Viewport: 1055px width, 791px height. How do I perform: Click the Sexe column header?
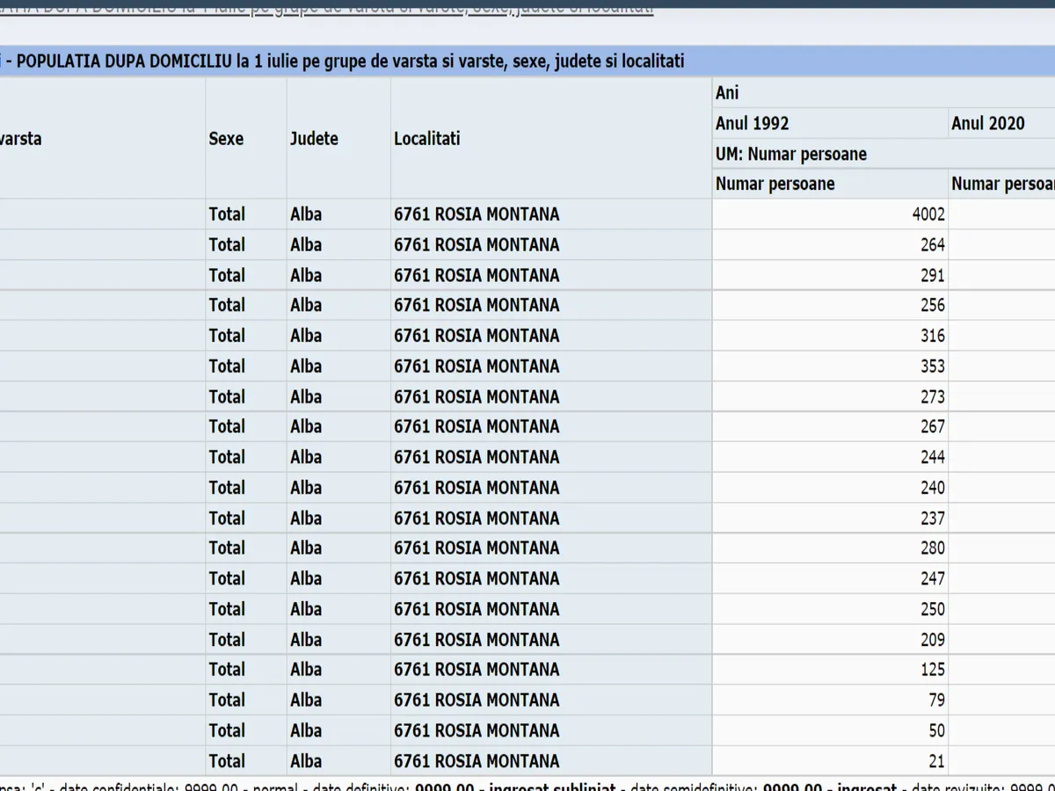point(227,139)
